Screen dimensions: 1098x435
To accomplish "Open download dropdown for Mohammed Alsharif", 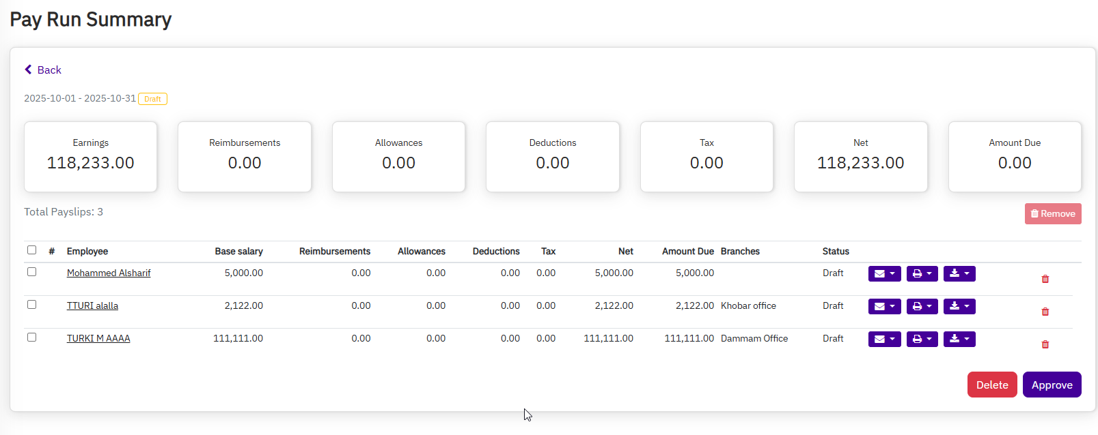I will point(959,273).
